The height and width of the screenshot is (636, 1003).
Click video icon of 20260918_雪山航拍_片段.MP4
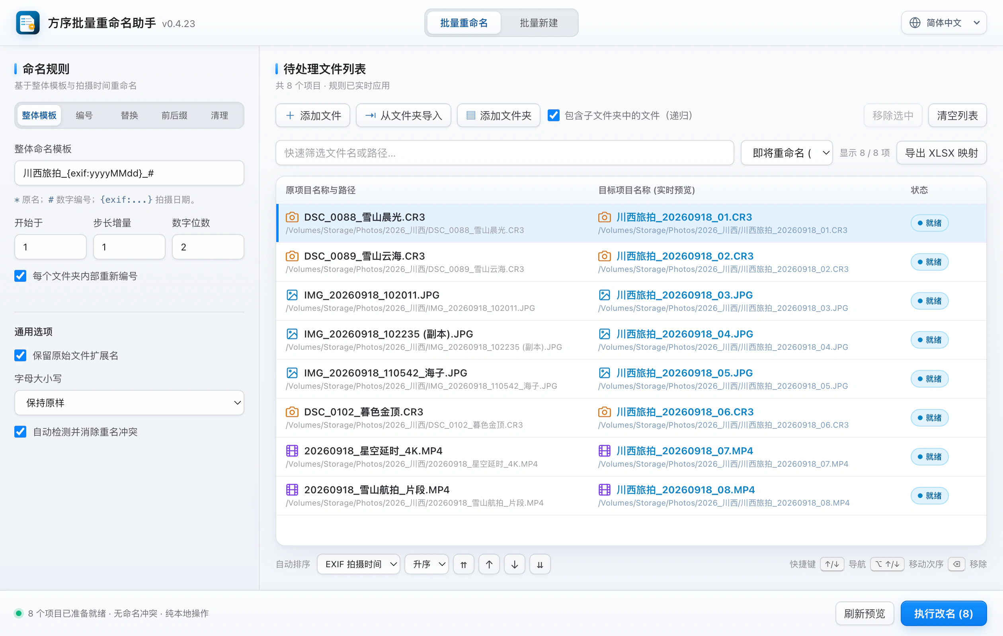(292, 490)
